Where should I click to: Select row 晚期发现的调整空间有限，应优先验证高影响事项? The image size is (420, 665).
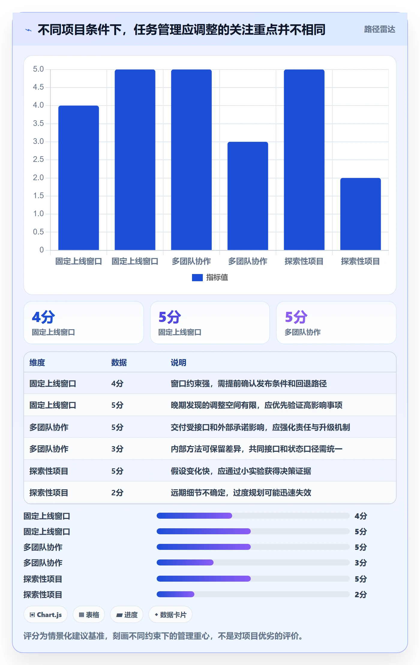pos(210,405)
